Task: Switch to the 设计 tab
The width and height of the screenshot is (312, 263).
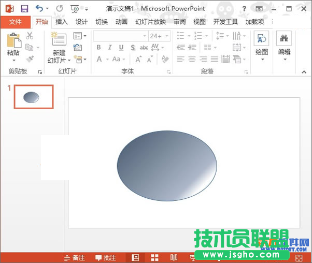Action: (x=81, y=22)
